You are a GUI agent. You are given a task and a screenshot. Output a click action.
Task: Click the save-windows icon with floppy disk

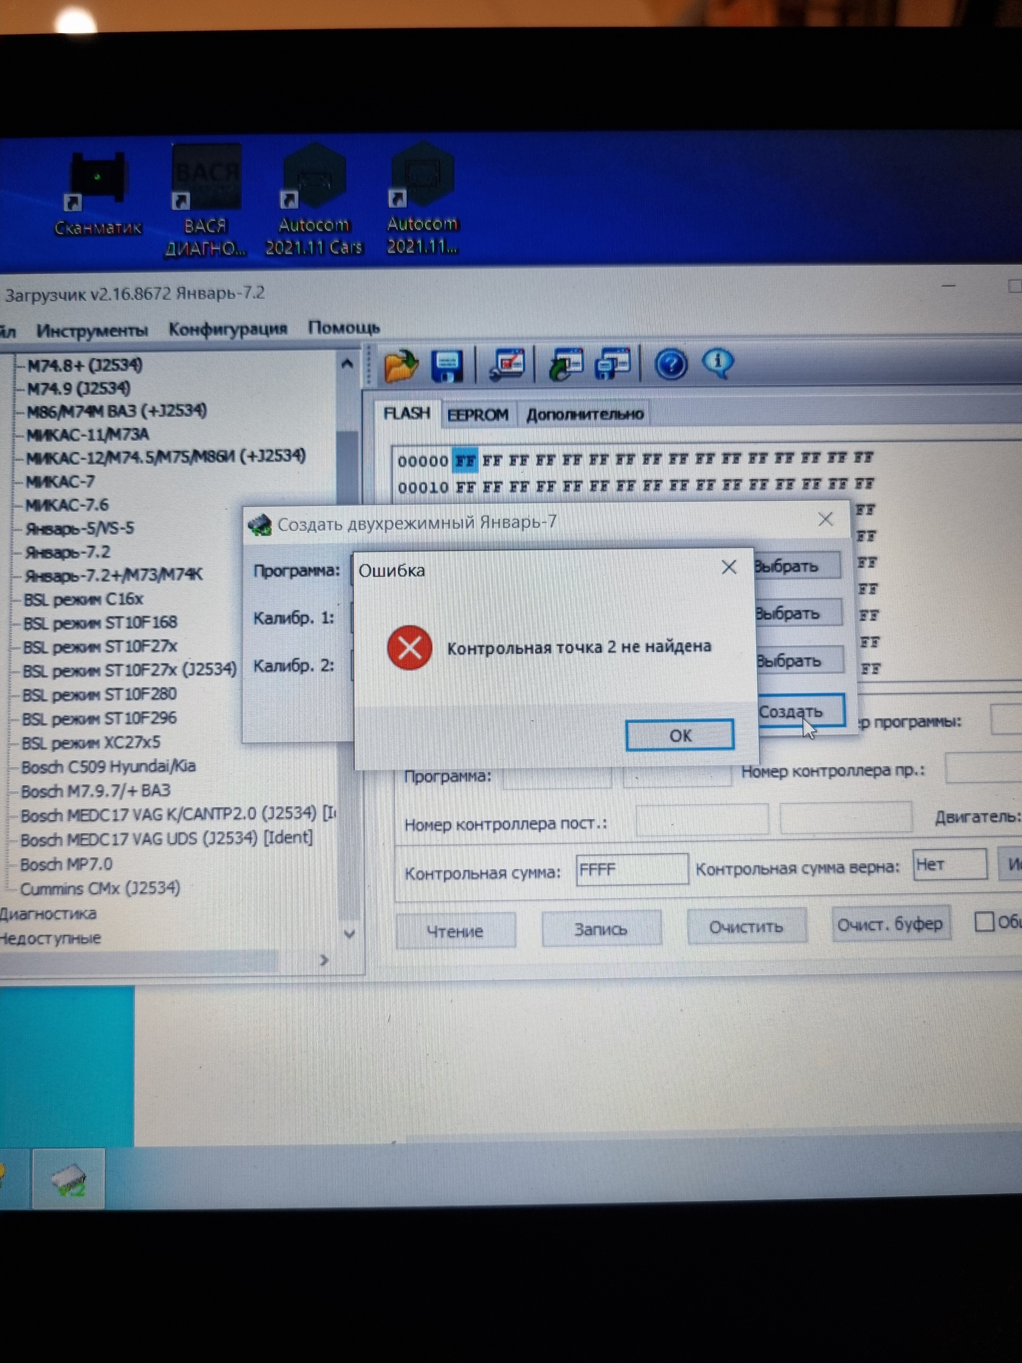click(613, 364)
